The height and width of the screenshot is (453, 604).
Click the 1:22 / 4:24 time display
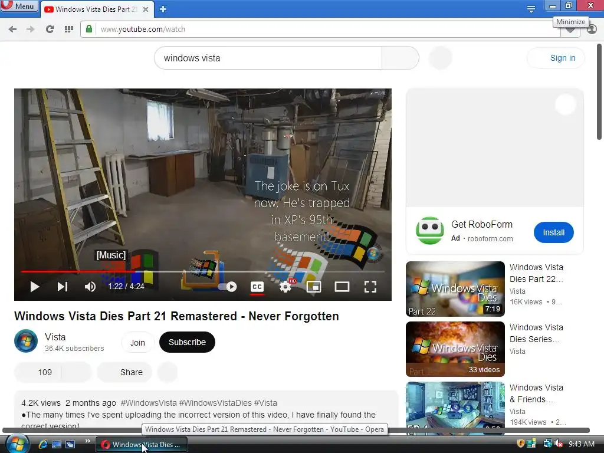tap(126, 287)
